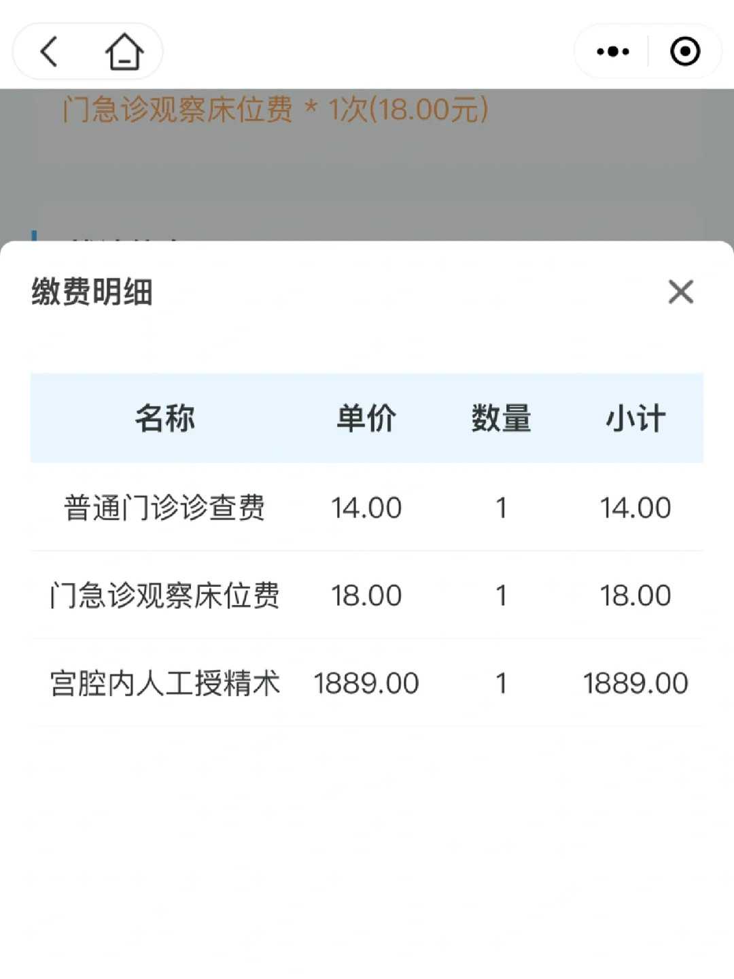
Task: Select the 单价 column header
Action: 364,419
